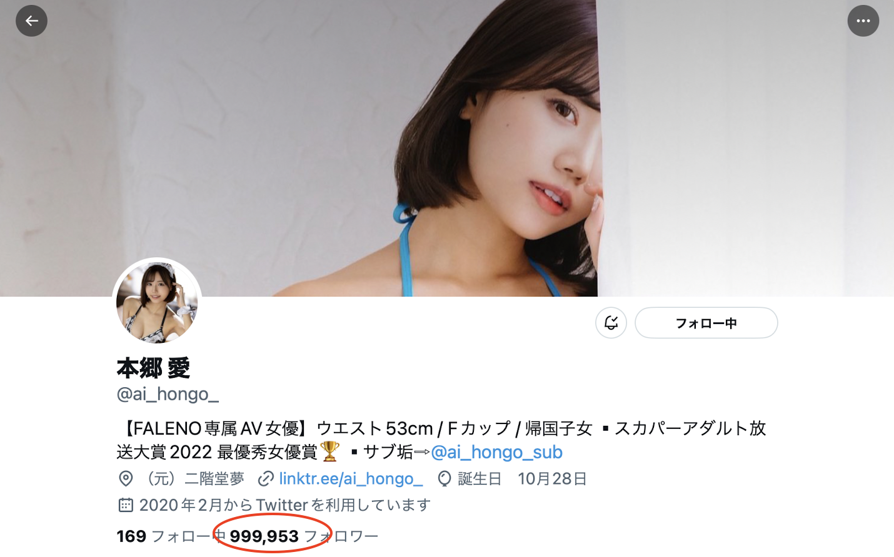Image resolution: width=894 pixels, height=557 pixels.
Task: Go back using the arrow icon
Action: point(31,21)
